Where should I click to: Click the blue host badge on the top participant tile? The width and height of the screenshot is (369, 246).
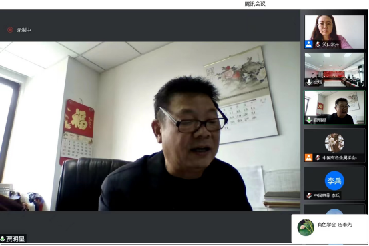(x=308, y=44)
